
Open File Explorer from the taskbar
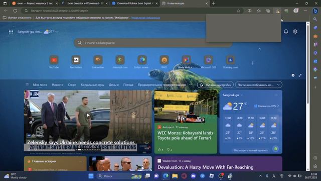tap(175, 176)
